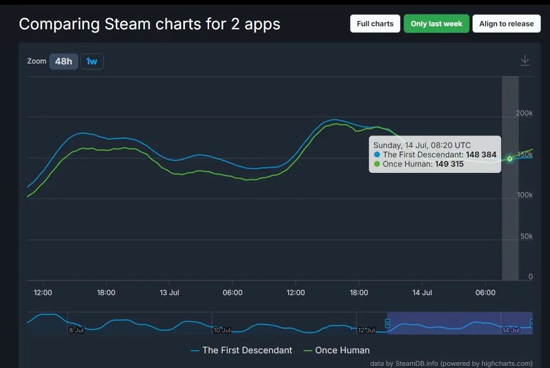Click the '50k' y-axis label
Viewport: 550px width, 368px height.
click(526, 236)
